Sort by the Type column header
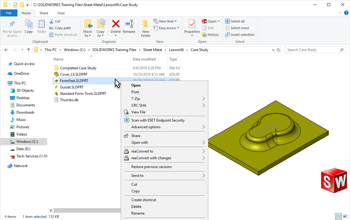 [x=174, y=59]
